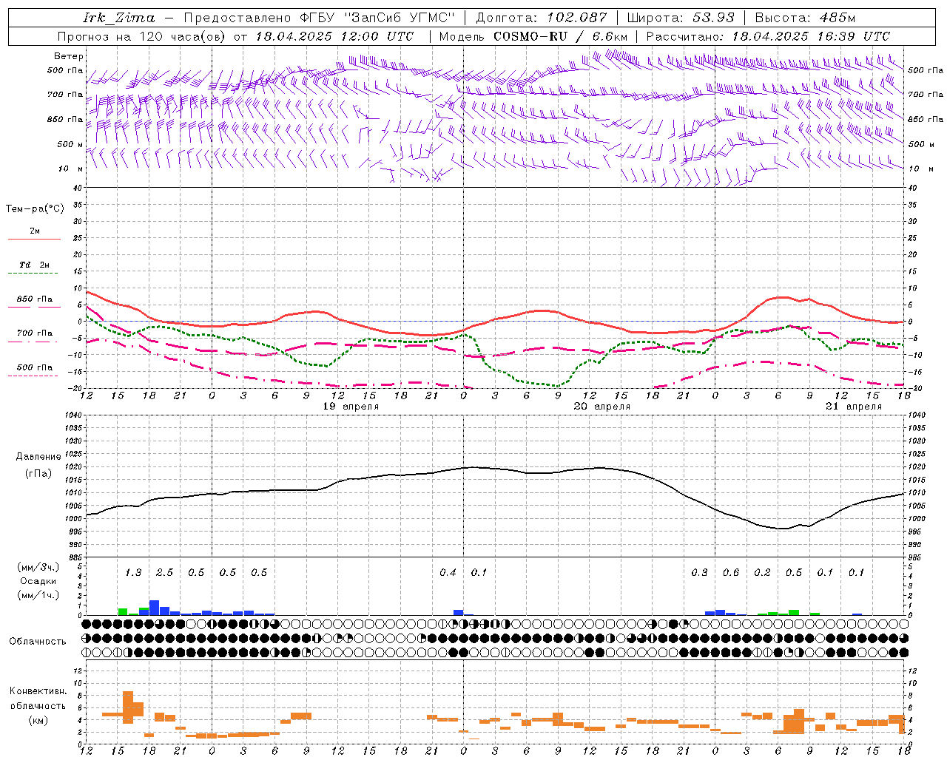The height and width of the screenshot is (757, 947).
Task: Click the "500 гПа" temperature legend entry
Action: 34,367
